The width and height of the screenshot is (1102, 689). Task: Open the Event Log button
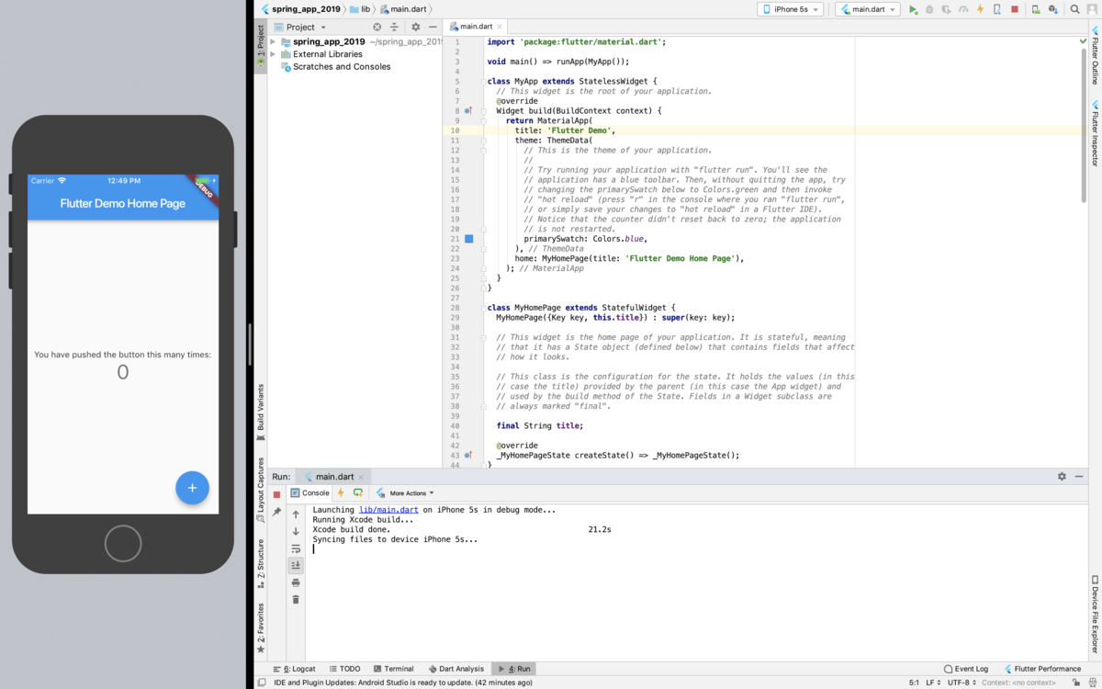967,669
